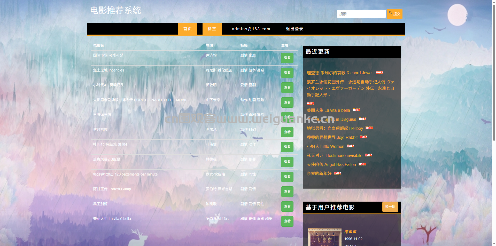Viewport: 496px width, 246px height.
Task: Select movie name 霸王别姬
Action: point(100,204)
